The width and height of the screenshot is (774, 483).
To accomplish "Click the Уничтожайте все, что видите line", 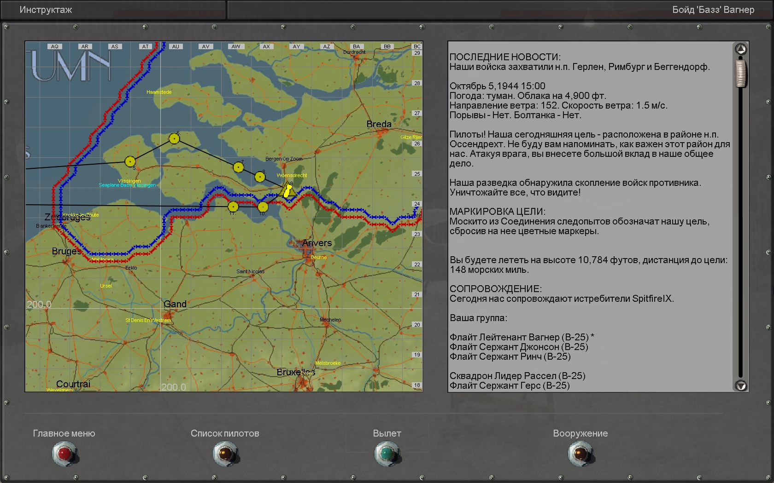I will pyautogui.click(x=515, y=192).
